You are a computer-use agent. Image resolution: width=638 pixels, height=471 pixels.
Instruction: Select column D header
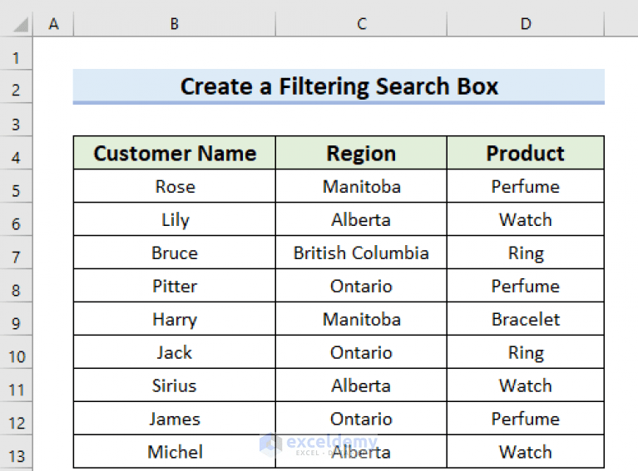(x=526, y=24)
